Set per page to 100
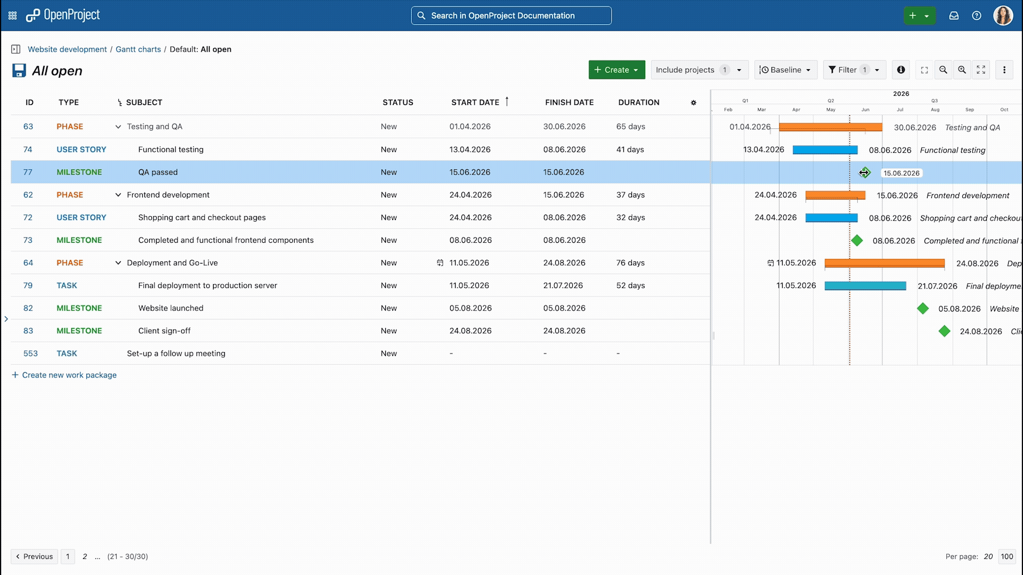This screenshot has width=1023, height=575. (x=1006, y=556)
